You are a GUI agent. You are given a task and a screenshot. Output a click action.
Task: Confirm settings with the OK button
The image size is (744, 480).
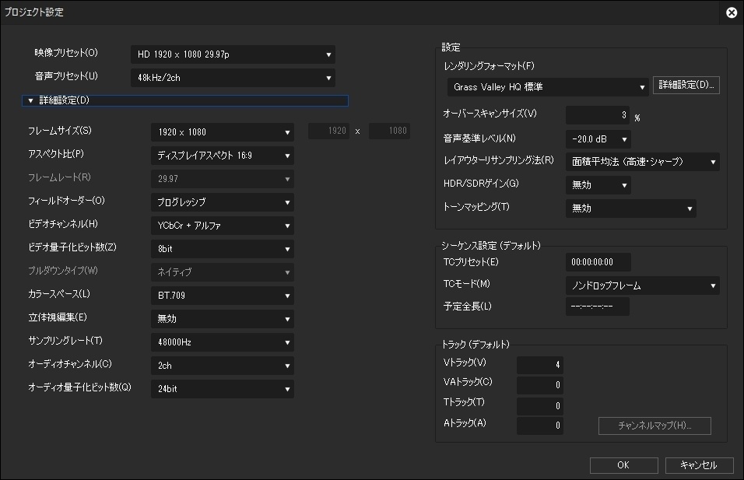coord(623,465)
